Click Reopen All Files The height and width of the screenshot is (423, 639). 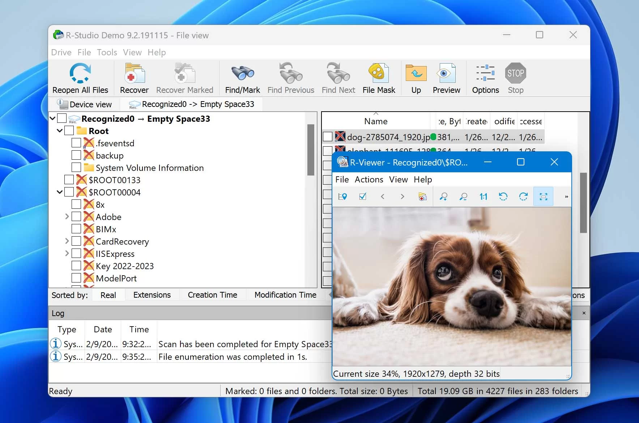(x=80, y=78)
